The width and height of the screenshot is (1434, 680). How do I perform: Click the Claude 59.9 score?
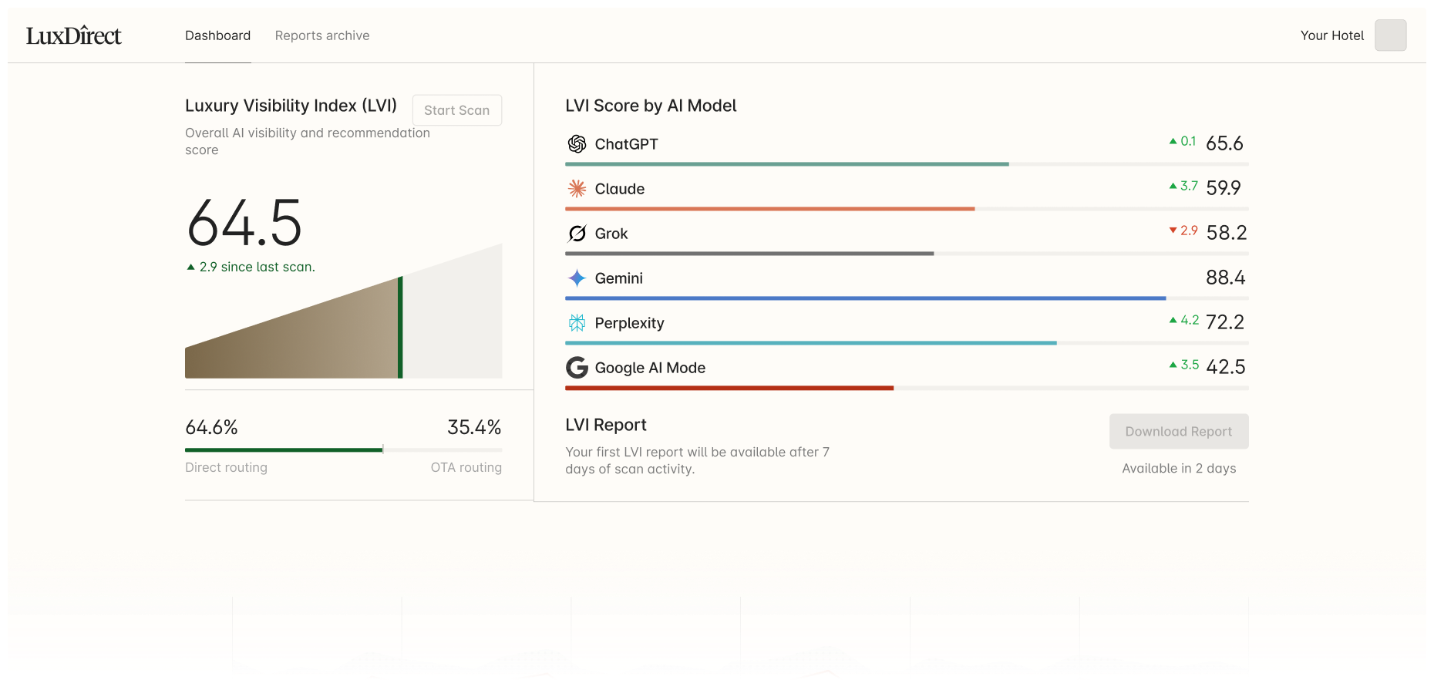click(x=1224, y=188)
